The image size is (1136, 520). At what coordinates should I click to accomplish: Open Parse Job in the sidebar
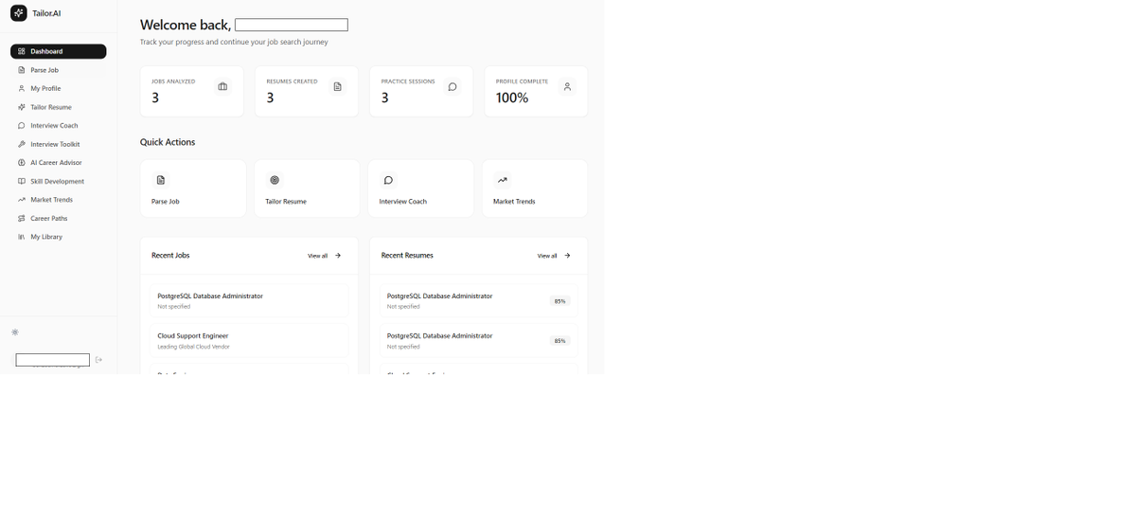(59, 70)
